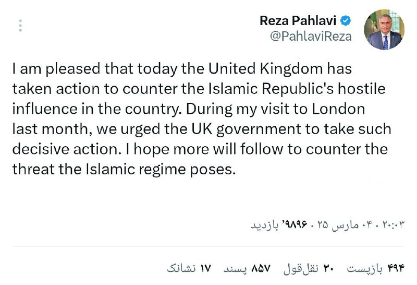The height and width of the screenshot is (285, 417).
Task: Click the words 'UK government' in the tweet
Action: [246, 129]
